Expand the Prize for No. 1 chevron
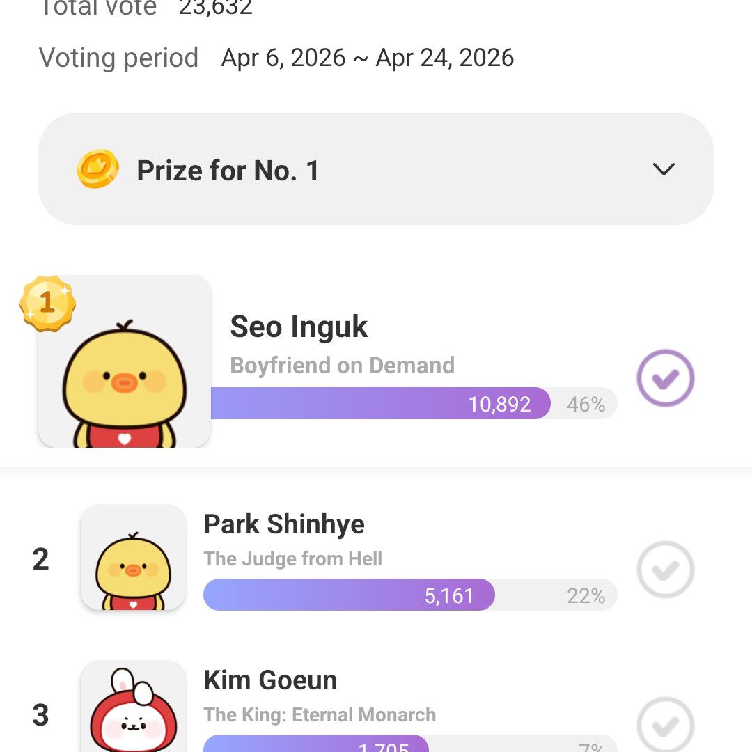752x752 pixels. [x=664, y=169]
